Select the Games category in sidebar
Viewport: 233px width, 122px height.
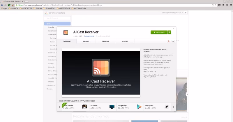pyautogui.click(x=51, y=64)
